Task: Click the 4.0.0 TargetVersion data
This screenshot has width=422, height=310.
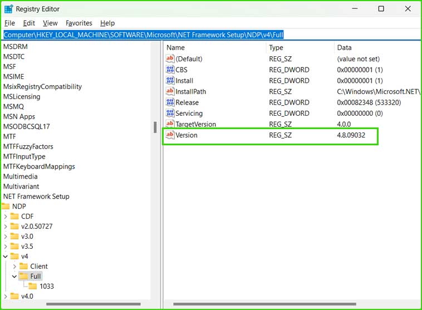Action: pos(344,124)
